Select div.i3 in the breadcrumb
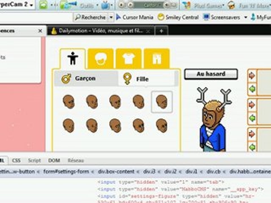This screenshot has width=271, height=203. pos(149,172)
